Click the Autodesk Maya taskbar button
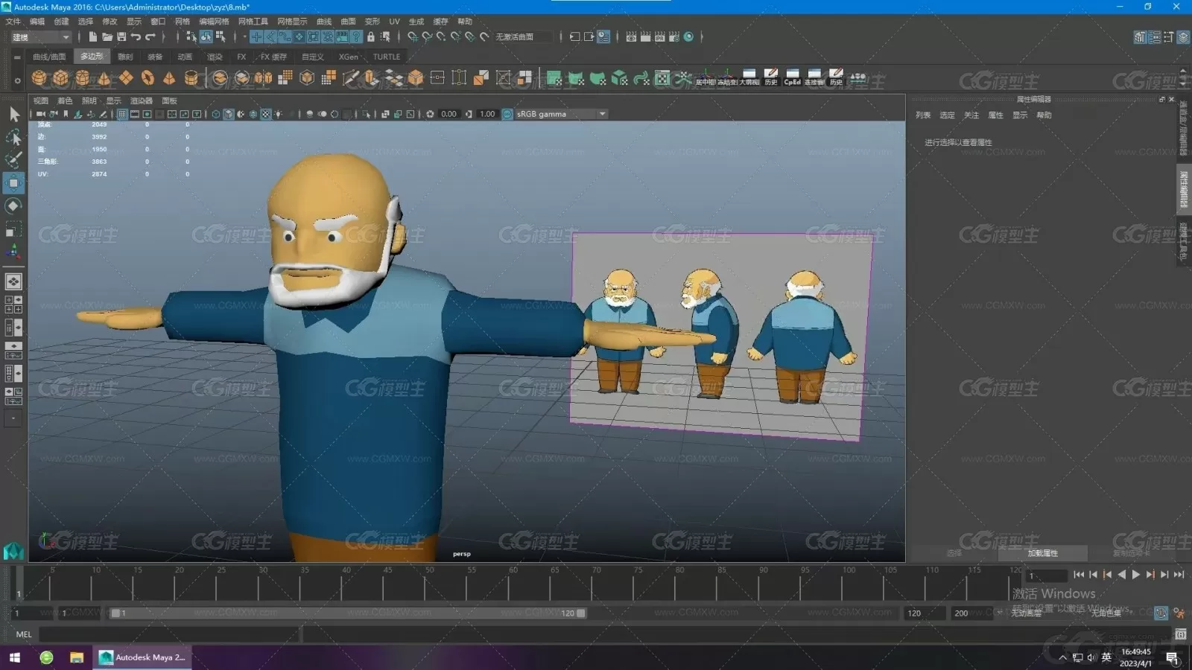The width and height of the screenshot is (1192, 670). pyautogui.click(x=142, y=657)
